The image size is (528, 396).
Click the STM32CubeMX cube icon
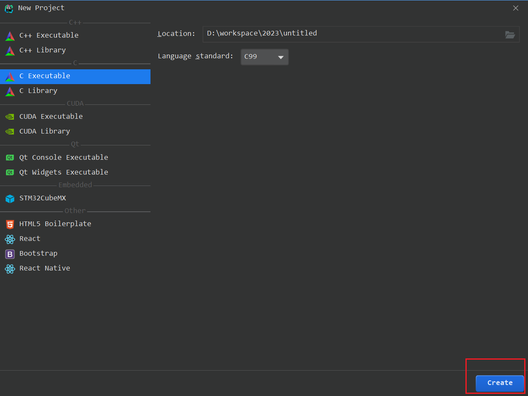pyautogui.click(x=10, y=198)
